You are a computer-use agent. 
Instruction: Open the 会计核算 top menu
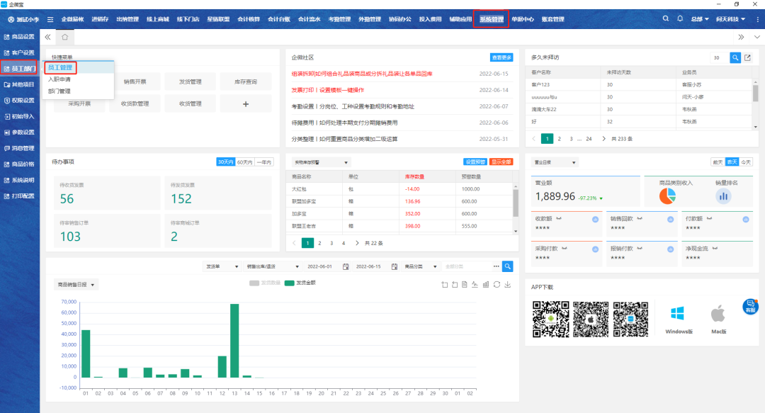click(x=248, y=19)
